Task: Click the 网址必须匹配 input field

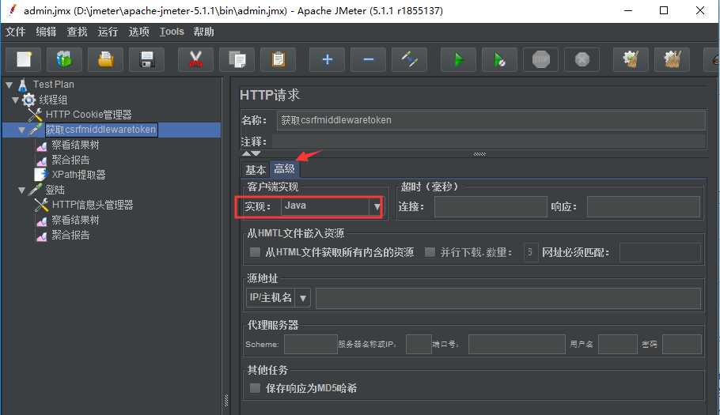Action: point(660,253)
